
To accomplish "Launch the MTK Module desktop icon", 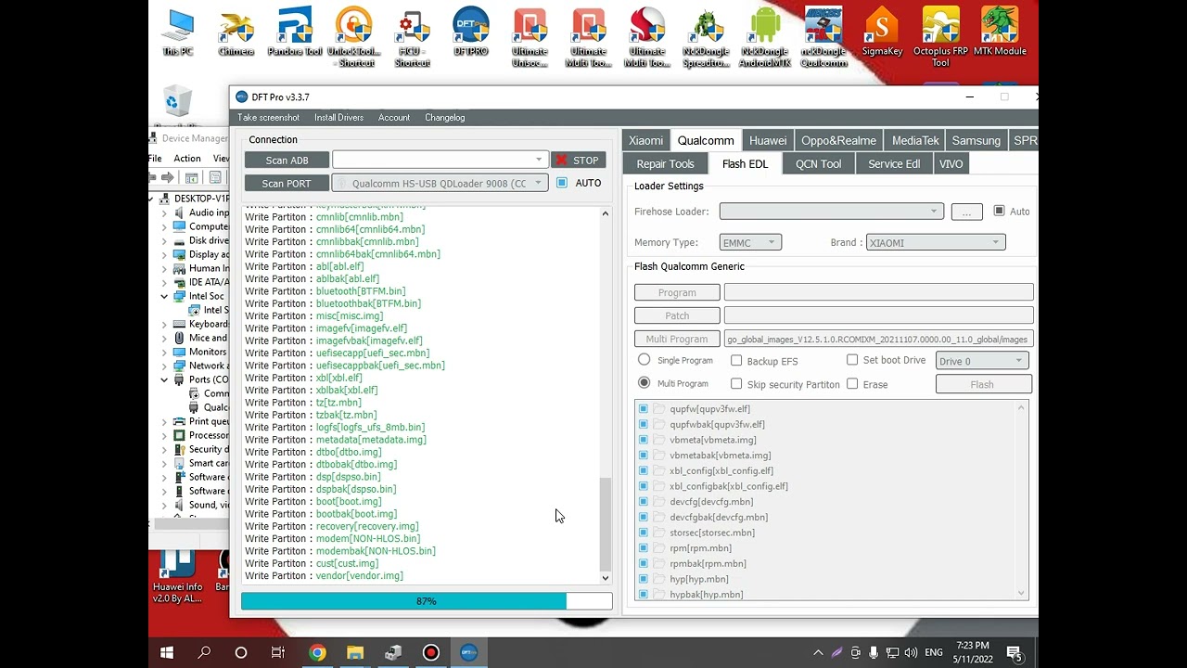I will coord(1000,32).
